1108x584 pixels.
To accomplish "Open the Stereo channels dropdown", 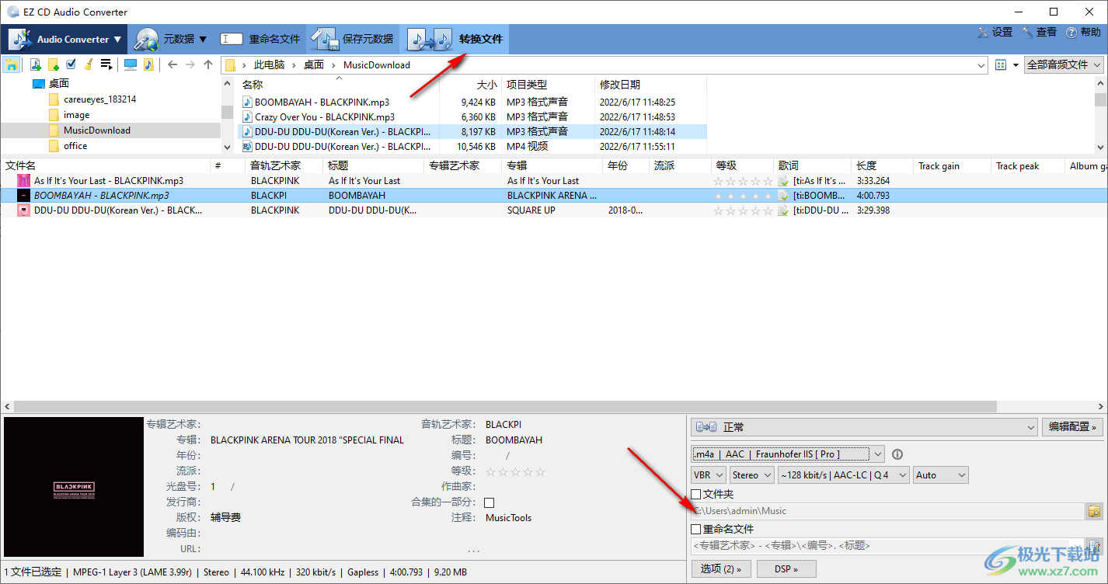I will pyautogui.click(x=752, y=475).
